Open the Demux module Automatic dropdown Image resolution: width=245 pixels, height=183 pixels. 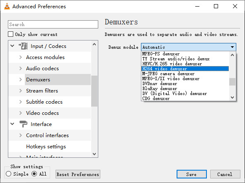(x=189, y=47)
